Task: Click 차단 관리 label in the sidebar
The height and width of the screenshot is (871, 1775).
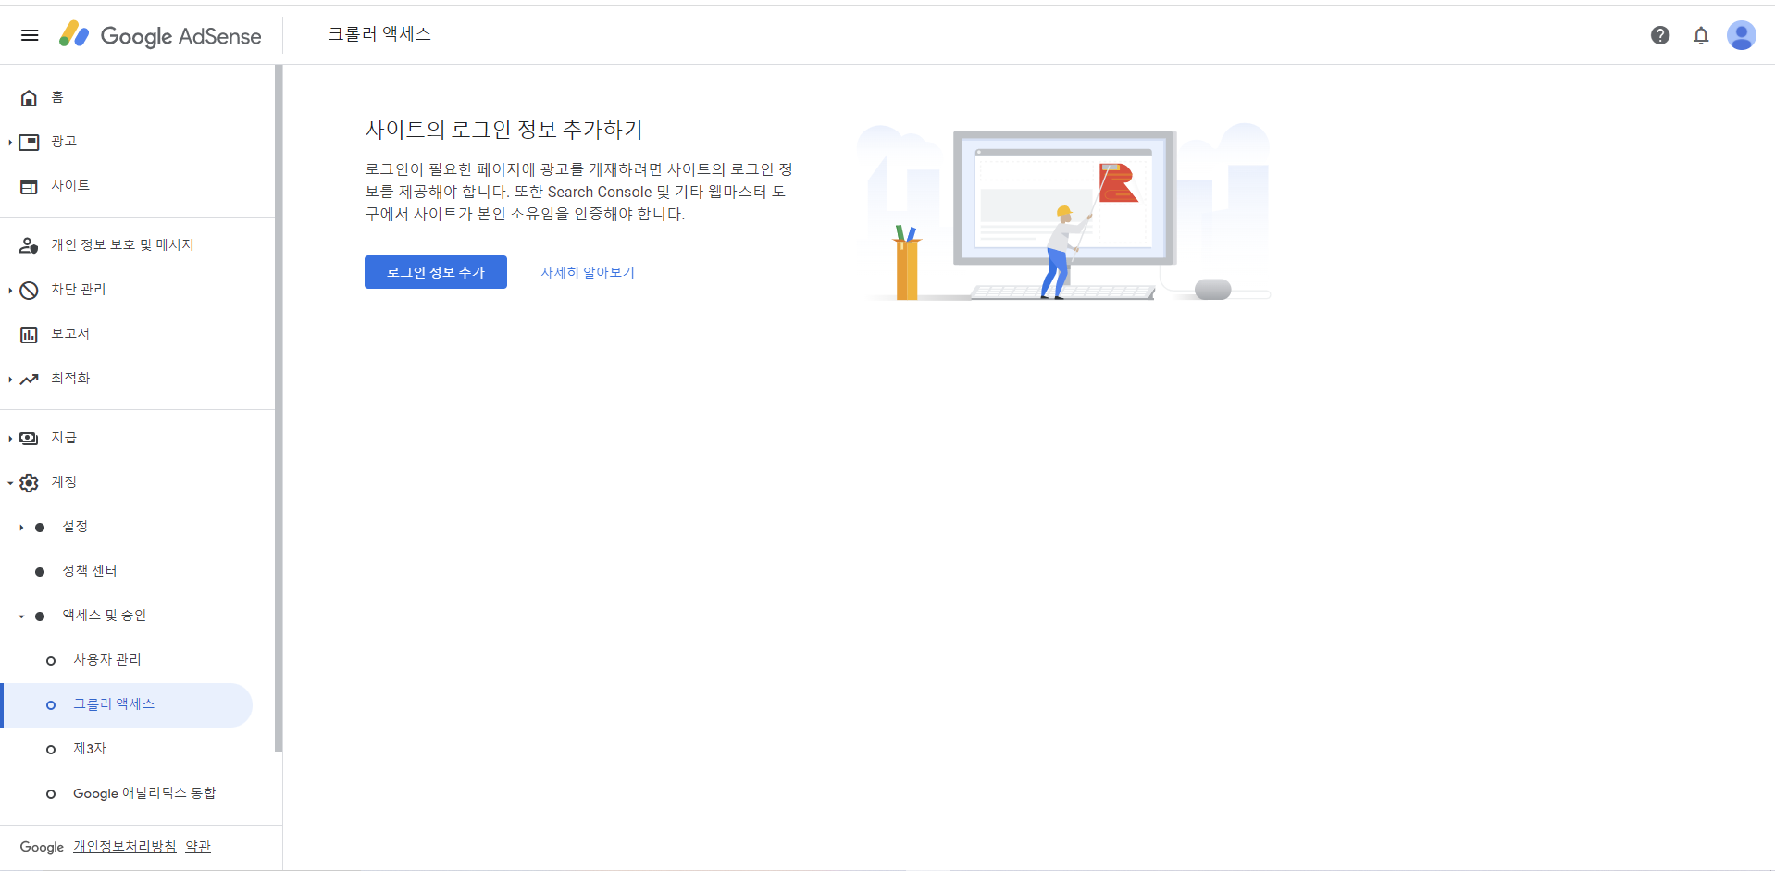Action: pyautogui.click(x=79, y=290)
